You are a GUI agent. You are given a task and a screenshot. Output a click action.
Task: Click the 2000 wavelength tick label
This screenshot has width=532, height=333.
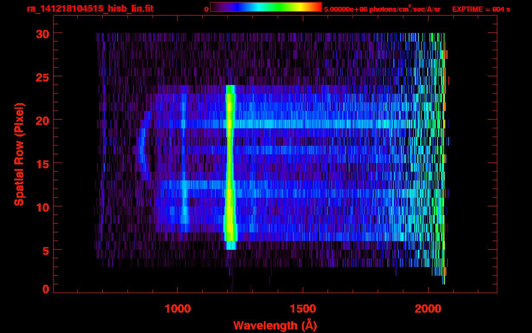click(428, 309)
